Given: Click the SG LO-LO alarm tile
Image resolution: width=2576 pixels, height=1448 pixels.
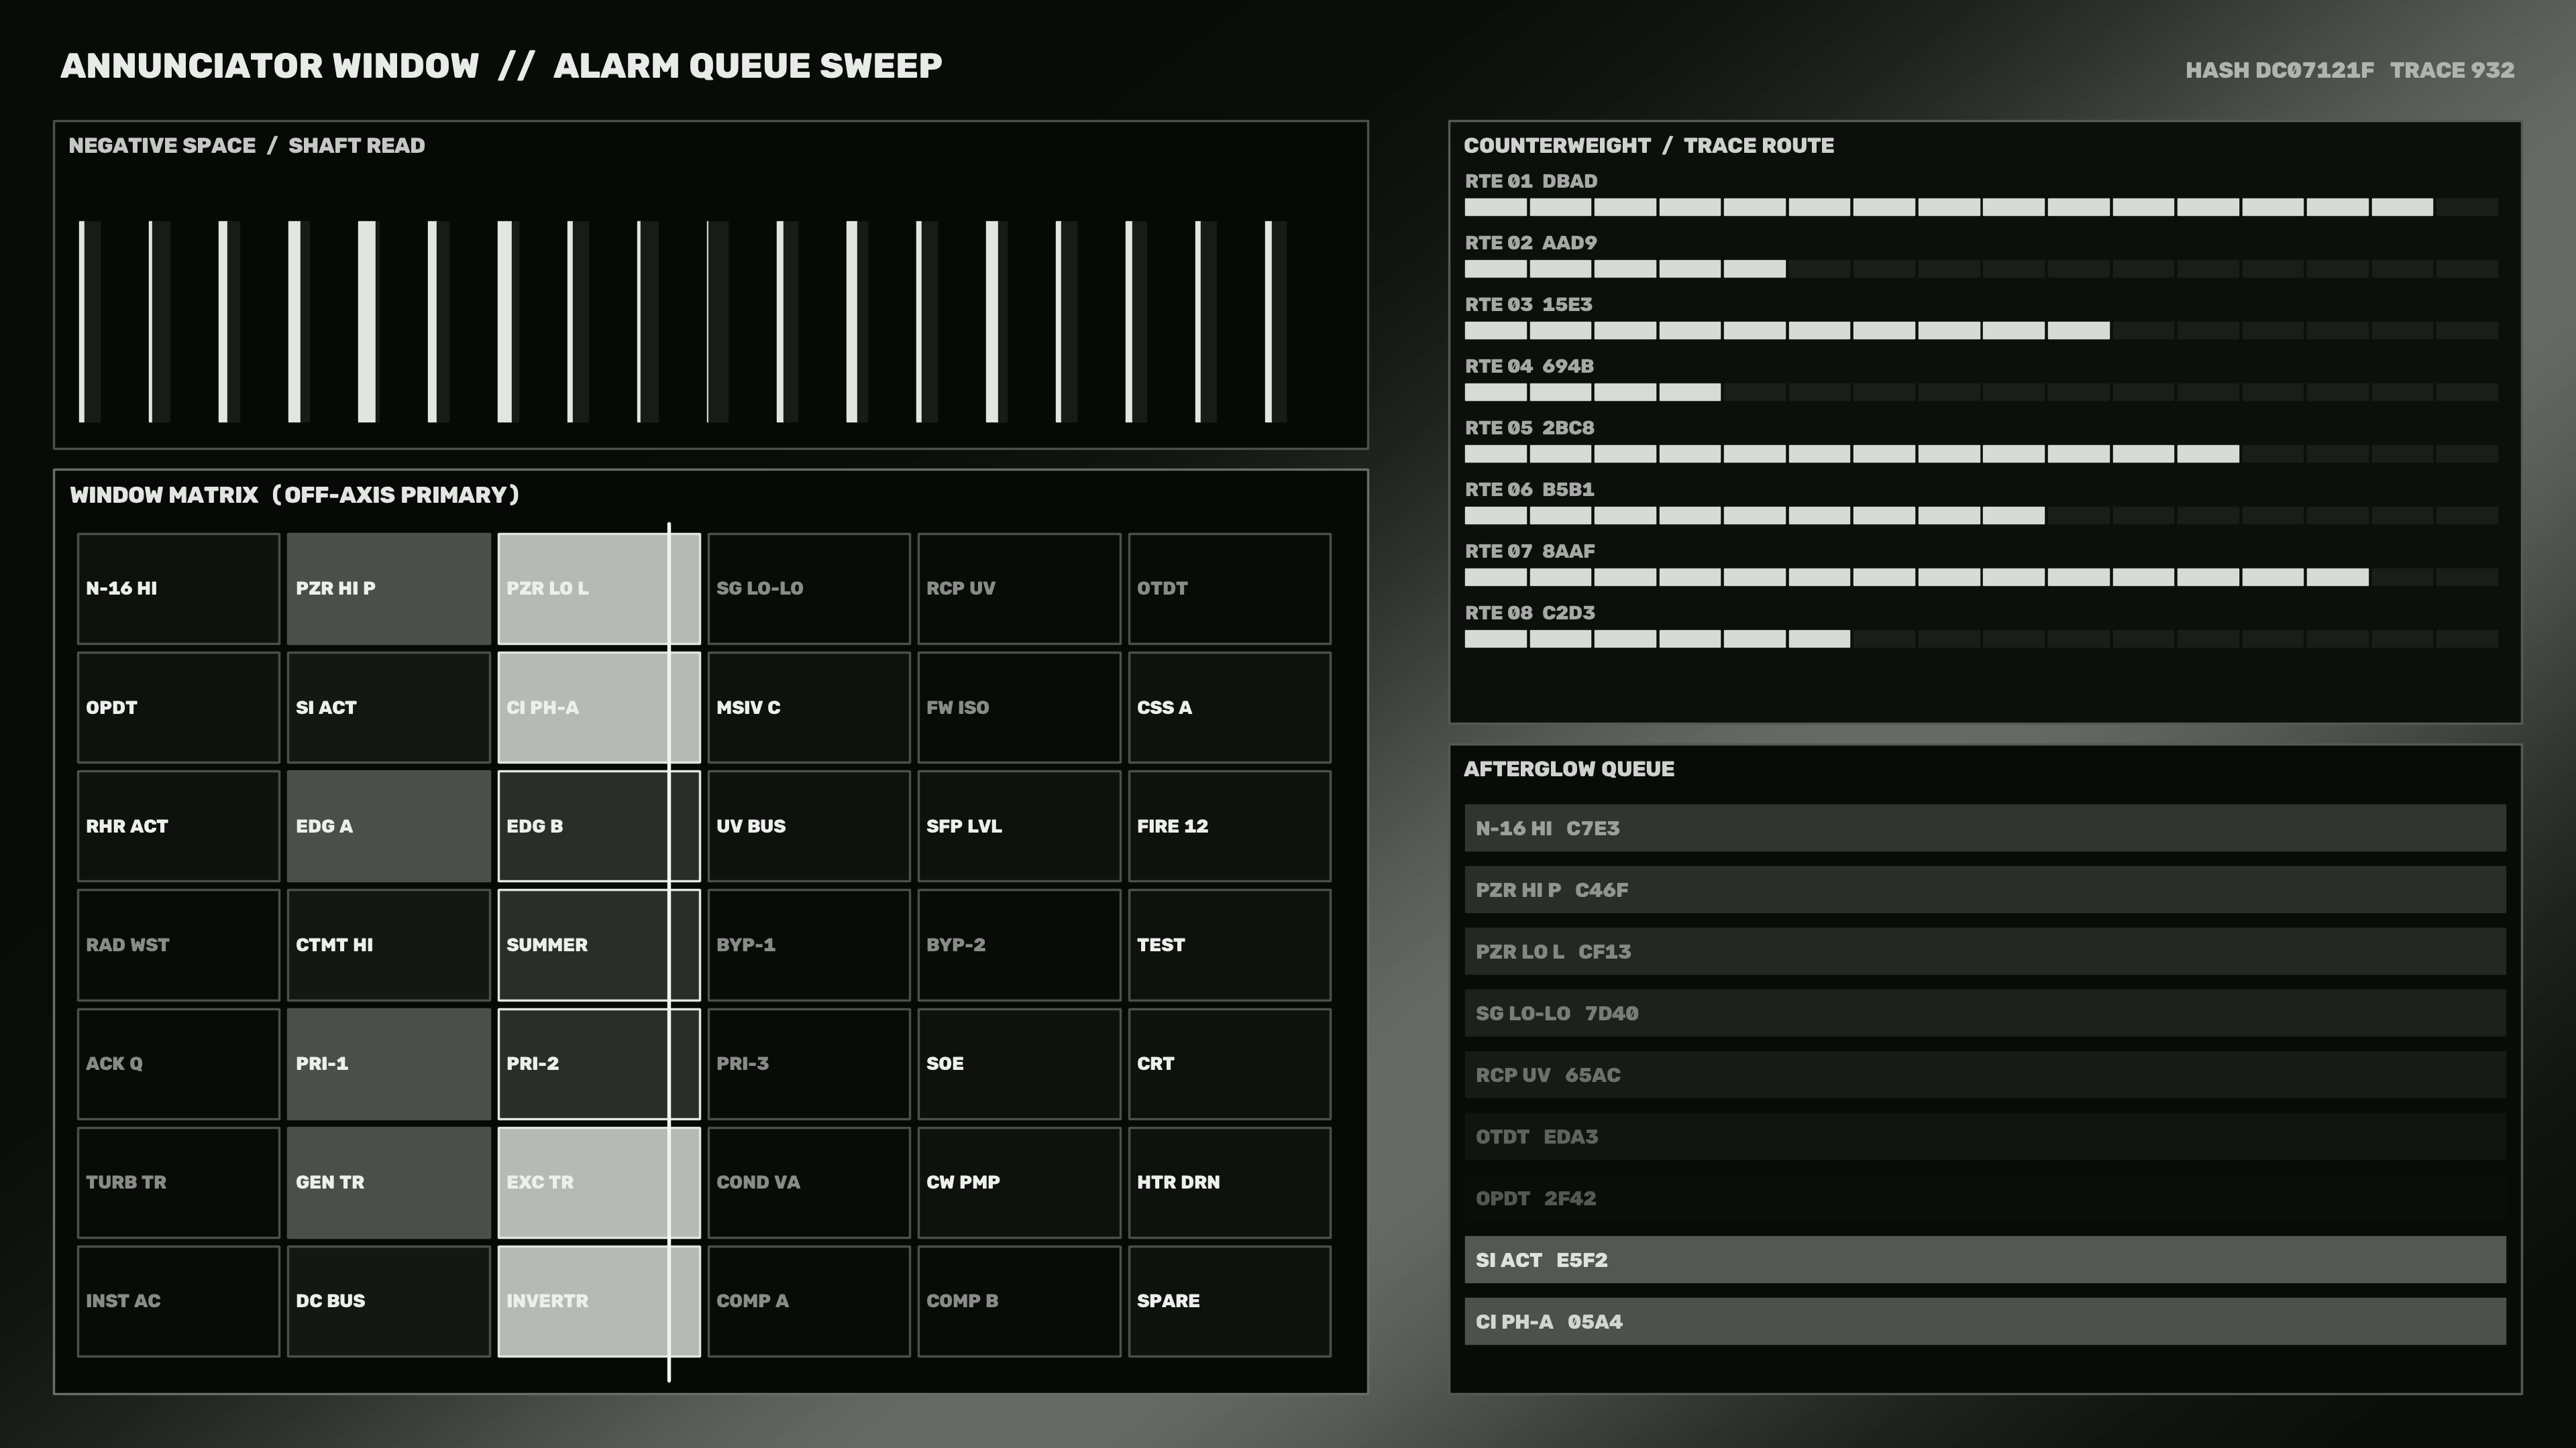Looking at the screenshot, I should (809, 589).
